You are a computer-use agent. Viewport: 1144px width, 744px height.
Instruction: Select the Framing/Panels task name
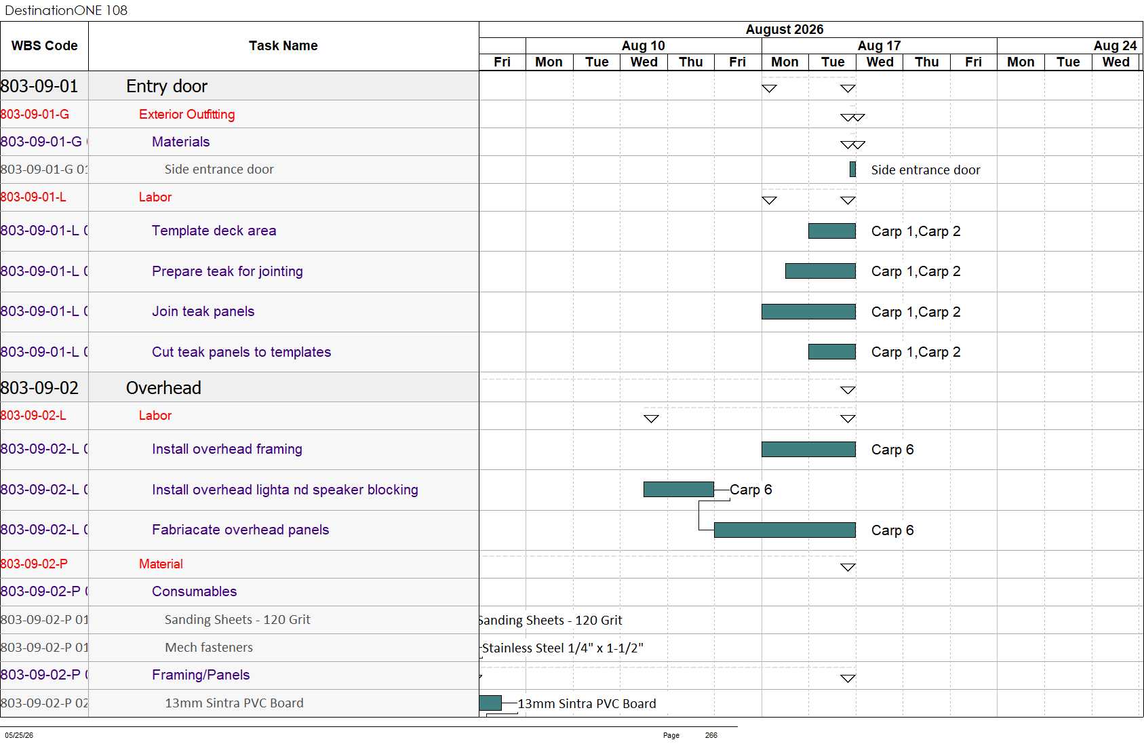(x=201, y=675)
